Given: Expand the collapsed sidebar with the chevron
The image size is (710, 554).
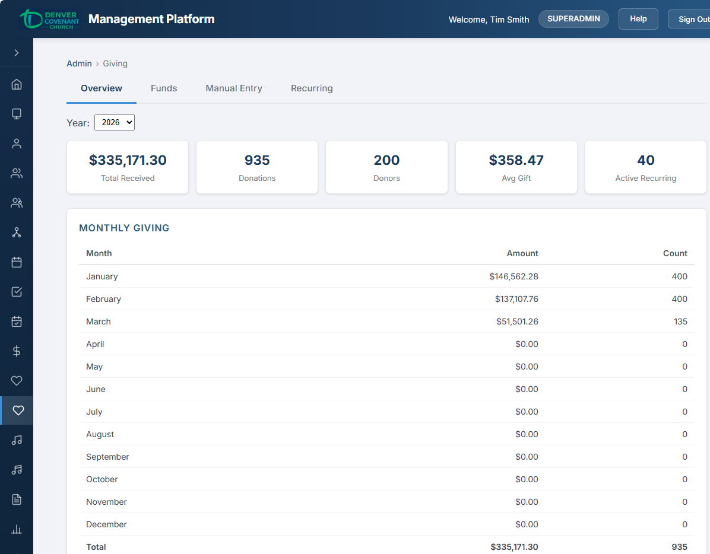Looking at the screenshot, I should 17,53.
